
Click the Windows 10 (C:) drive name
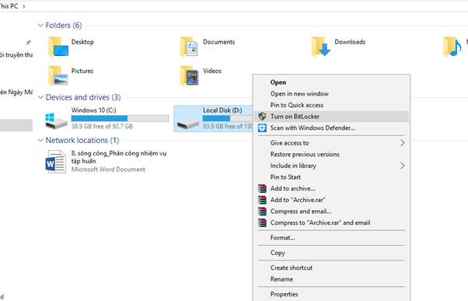tap(93, 110)
